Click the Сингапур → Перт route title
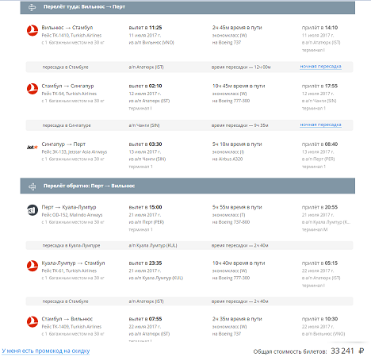Screen dimensions: 371x357 coord(63,144)
